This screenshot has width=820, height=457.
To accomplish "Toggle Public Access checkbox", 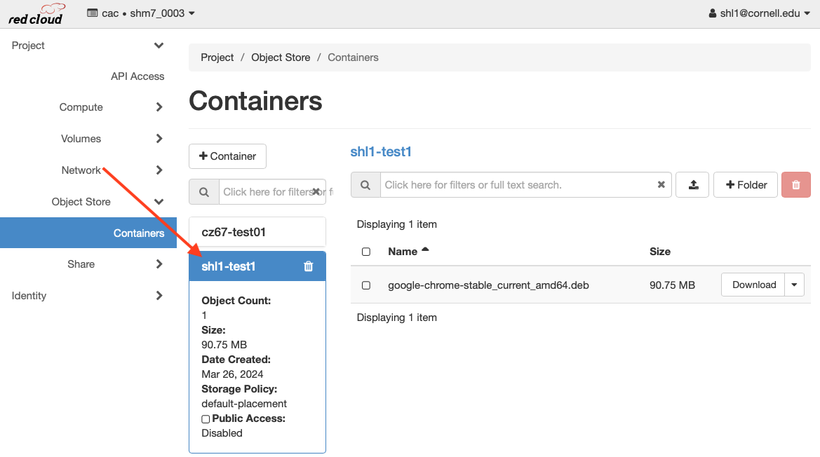I will pos(206,419).
